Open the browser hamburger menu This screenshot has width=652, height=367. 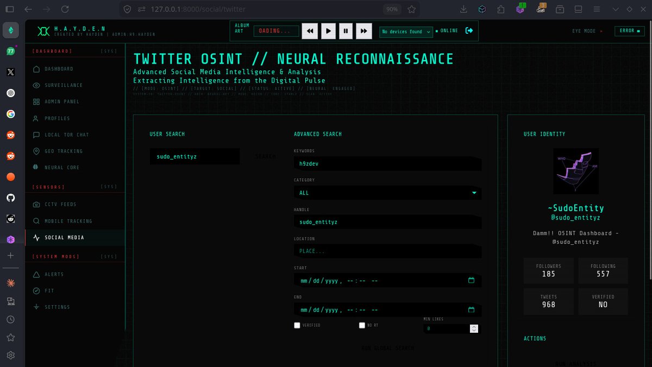597,9
